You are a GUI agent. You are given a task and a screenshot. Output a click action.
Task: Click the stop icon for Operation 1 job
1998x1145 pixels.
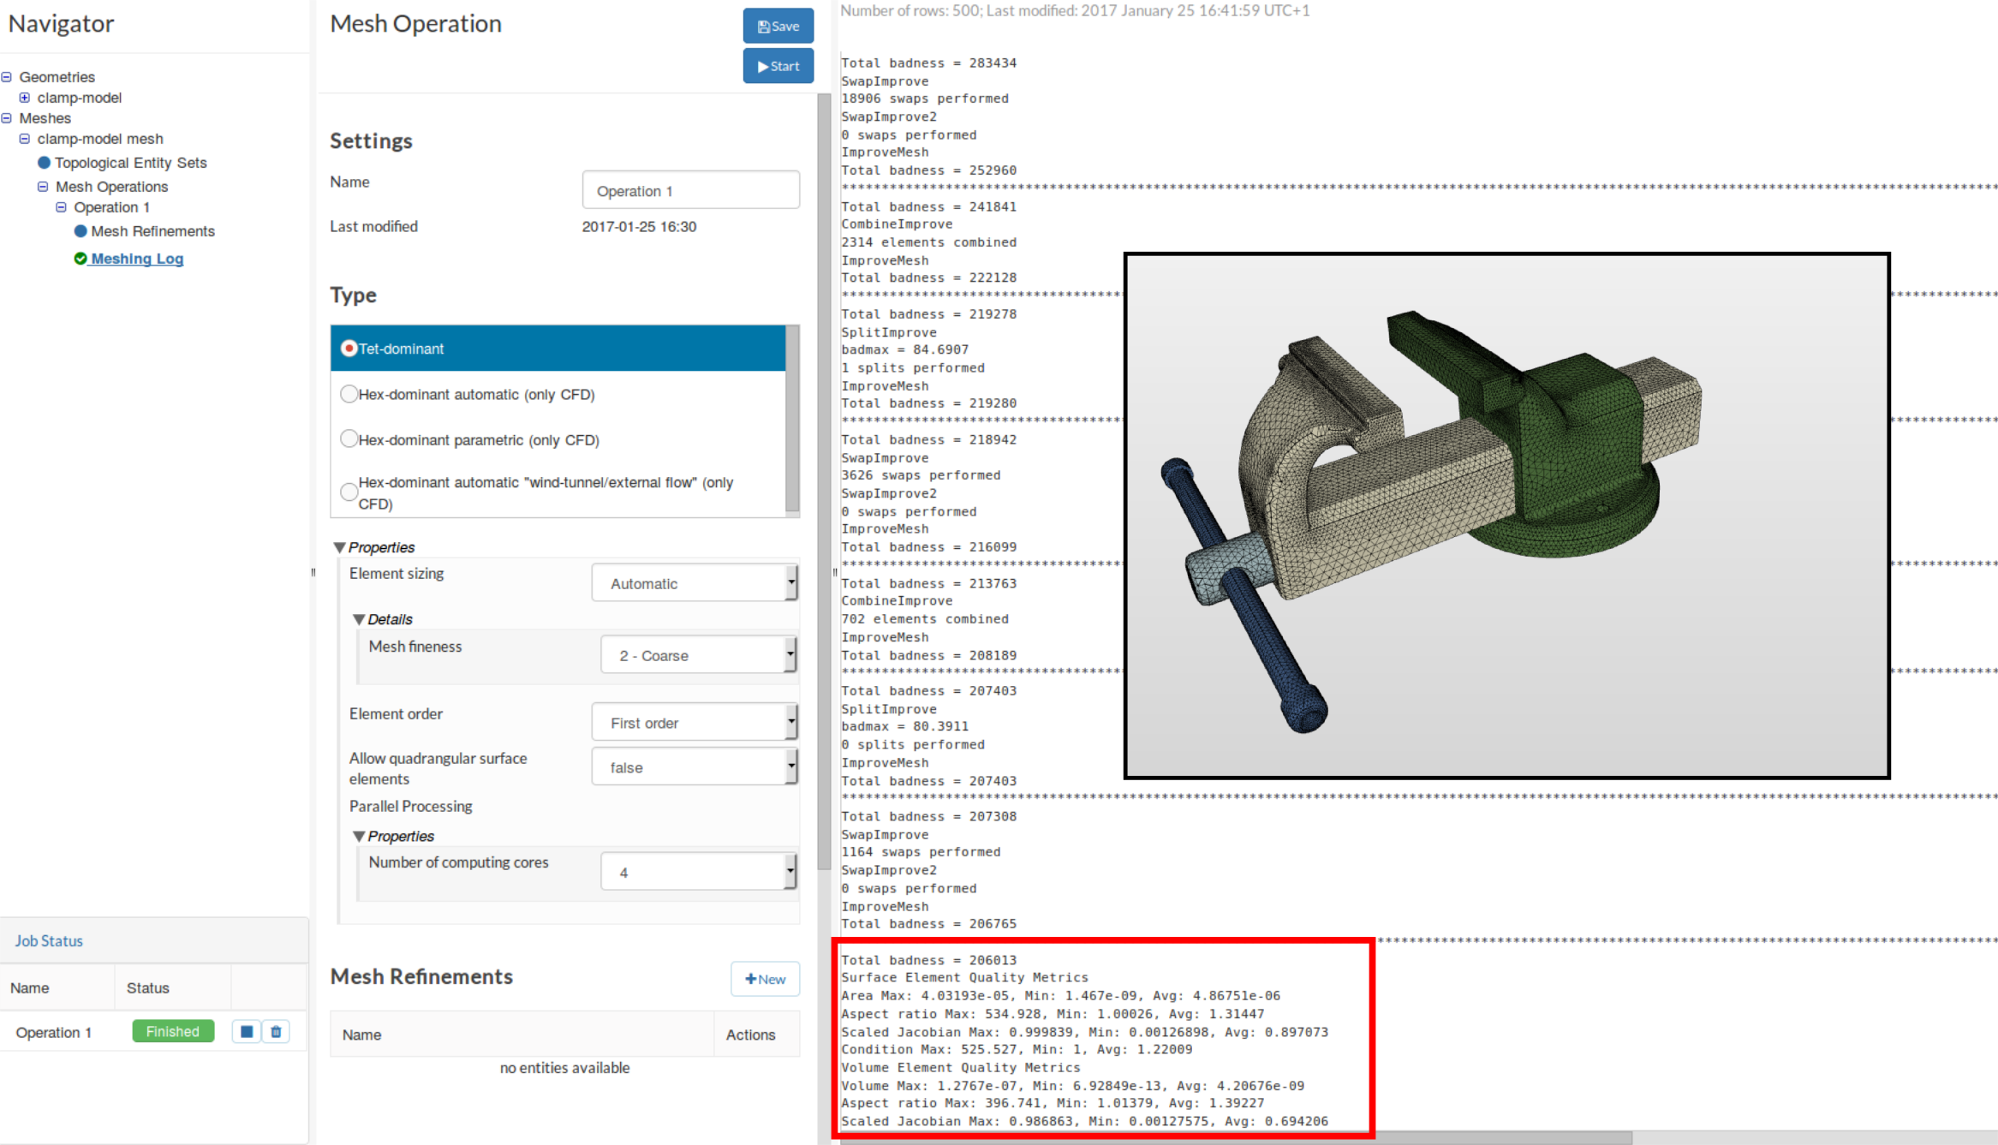click(247, 1032)
